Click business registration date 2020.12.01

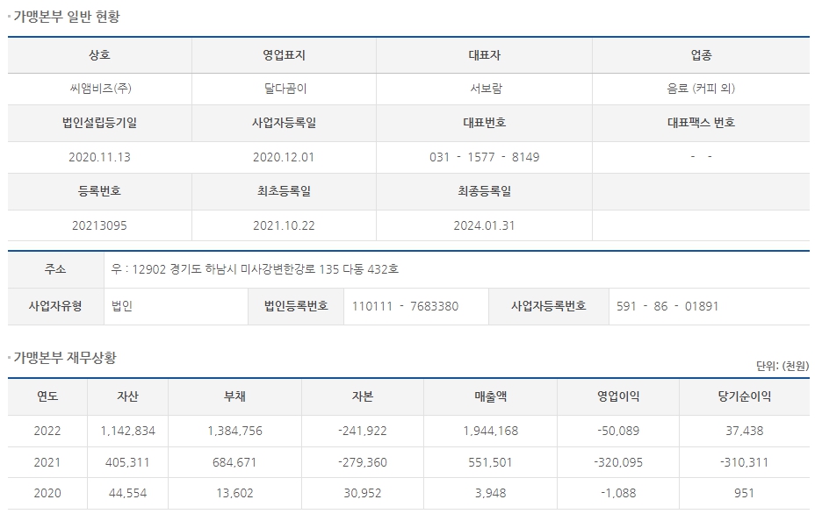coord(284,157)
